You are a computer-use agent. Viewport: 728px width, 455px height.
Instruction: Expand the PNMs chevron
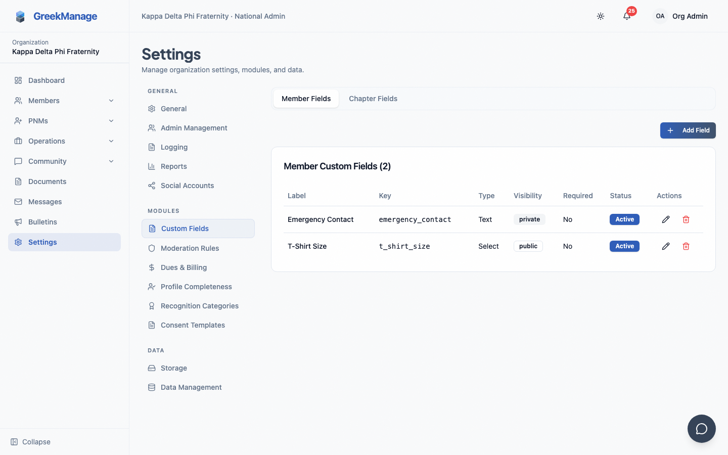tap(111, 121)
